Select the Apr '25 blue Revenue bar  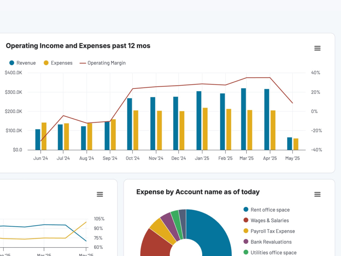tap(267, 119)
